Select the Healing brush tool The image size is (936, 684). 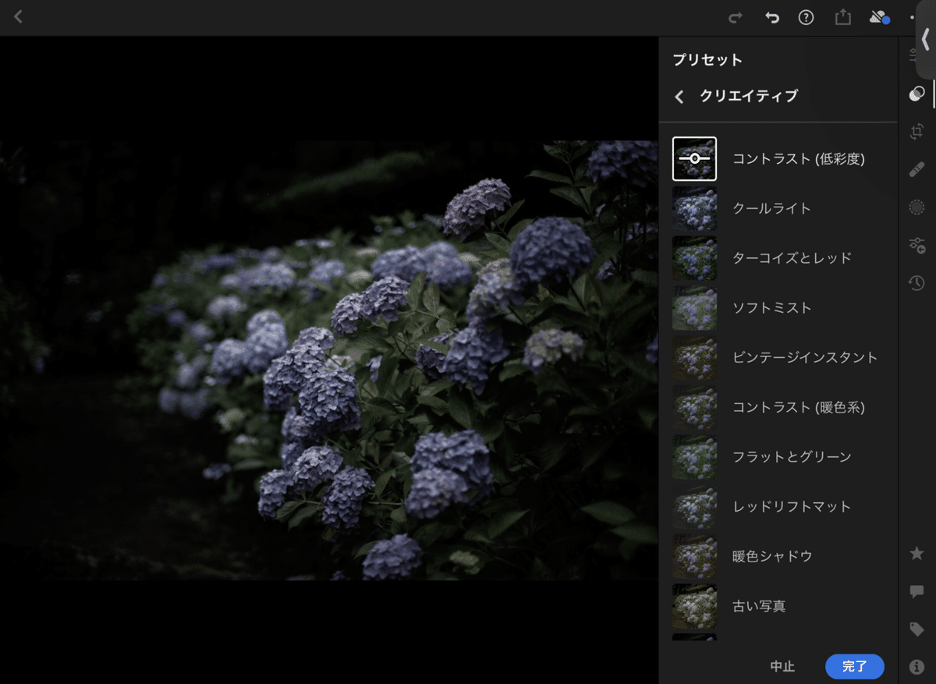(917, 169)
